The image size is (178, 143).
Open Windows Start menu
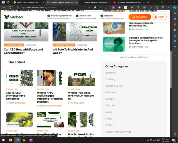coord(3,140)
